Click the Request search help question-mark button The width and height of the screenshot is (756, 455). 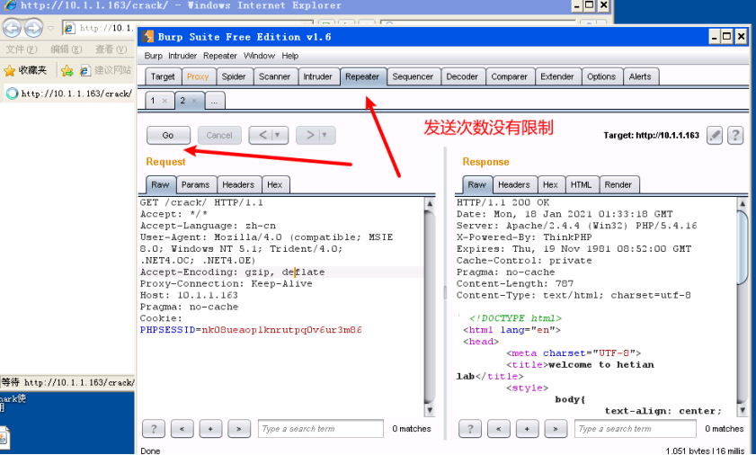point(154,428)
